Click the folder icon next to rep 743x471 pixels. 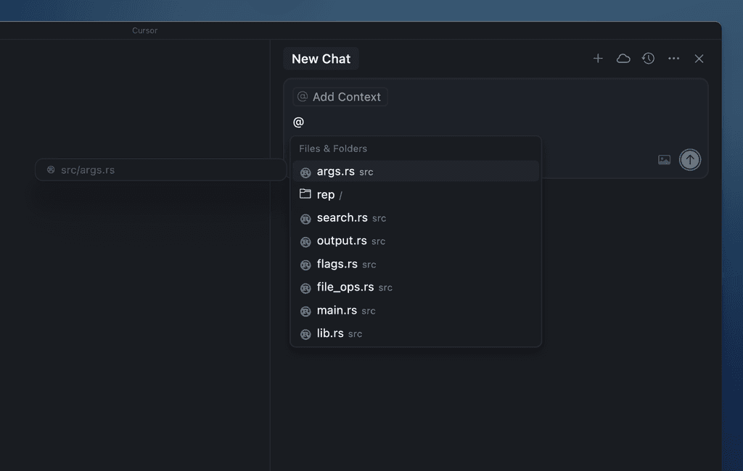(x=305, y=193)
